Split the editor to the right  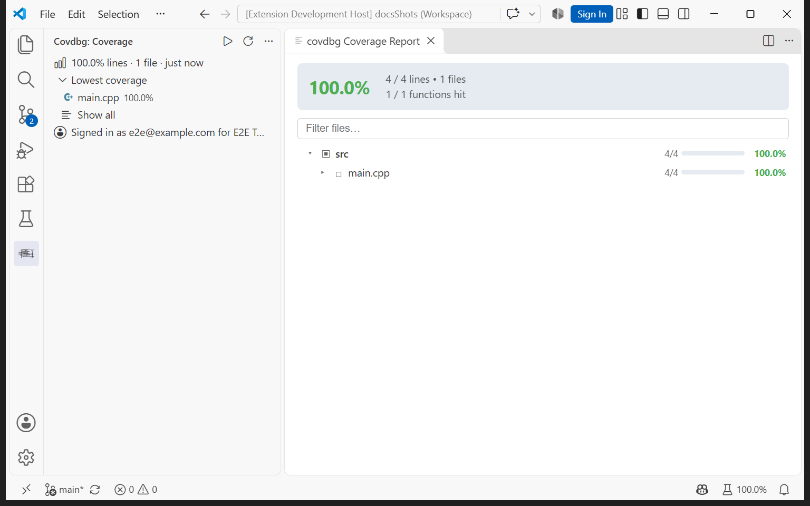pyautogui.click(x=768, y=41)
